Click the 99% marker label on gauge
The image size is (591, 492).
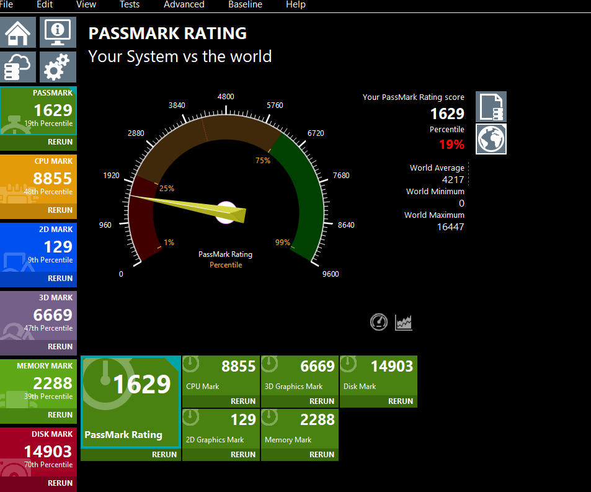pos(283,243)
